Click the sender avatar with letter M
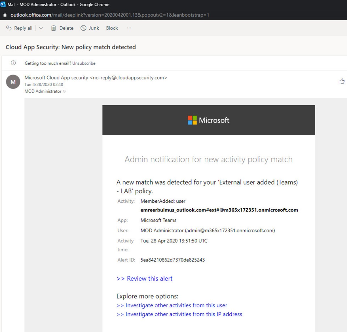This screenshot has width=347, height=332. 13,82
